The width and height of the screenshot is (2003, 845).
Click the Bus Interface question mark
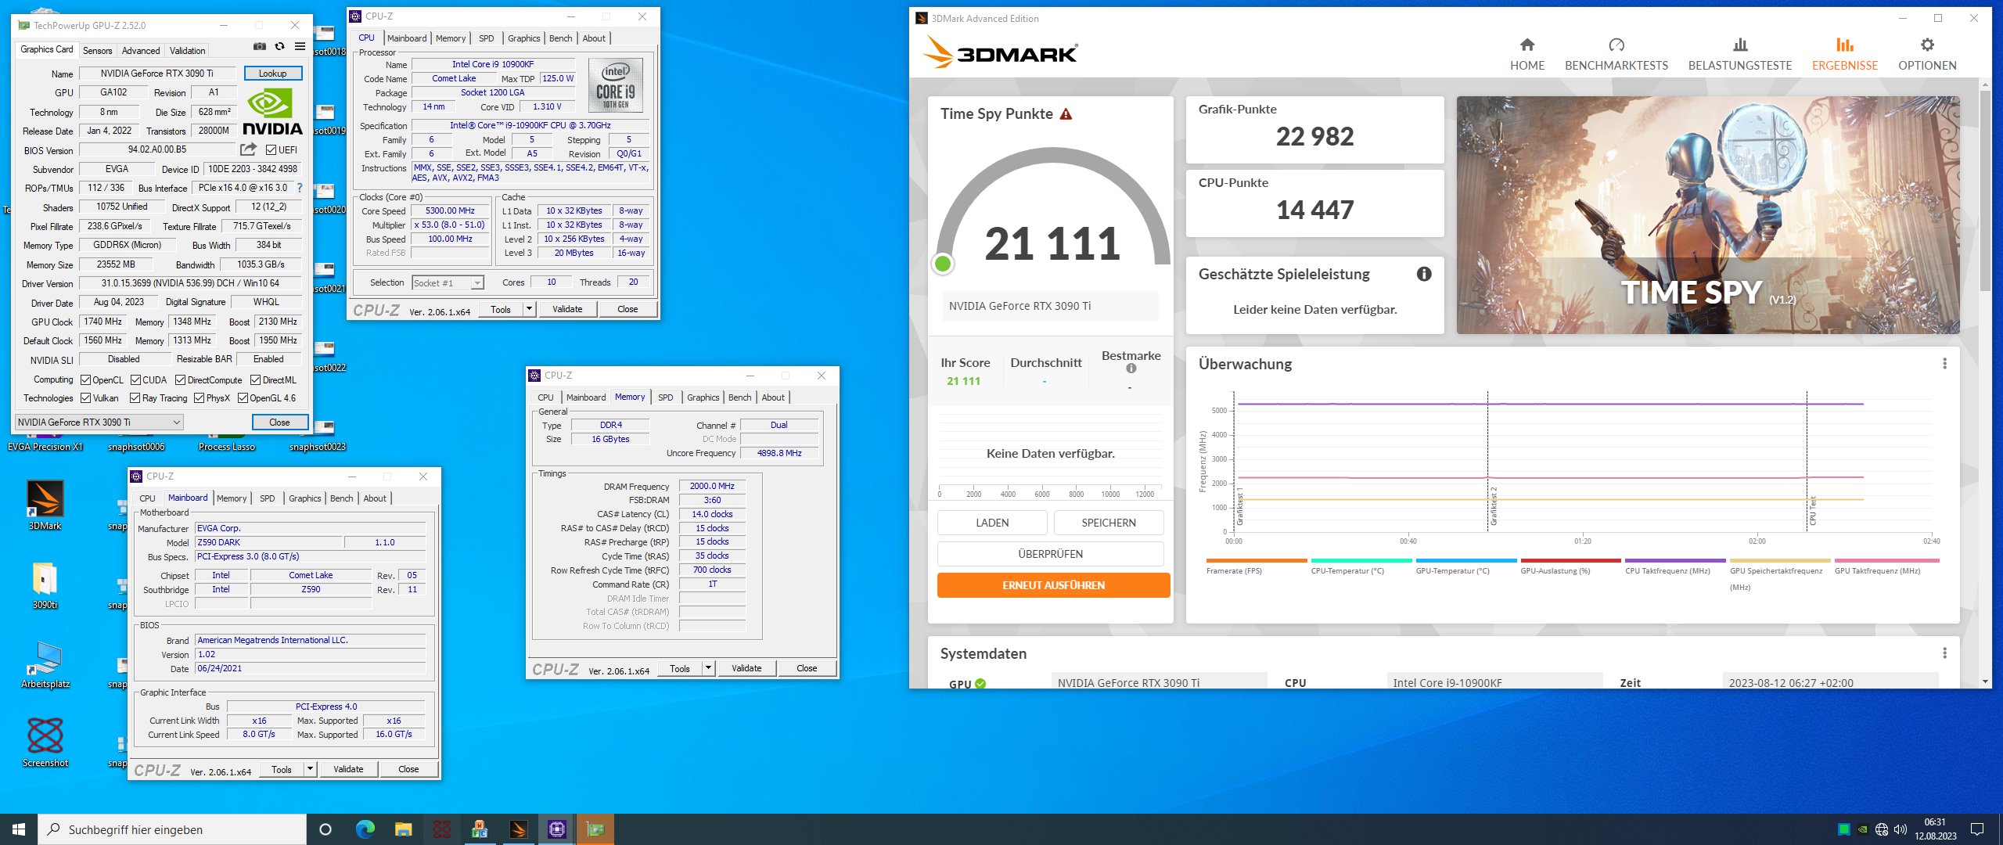[x=299, y=188]
